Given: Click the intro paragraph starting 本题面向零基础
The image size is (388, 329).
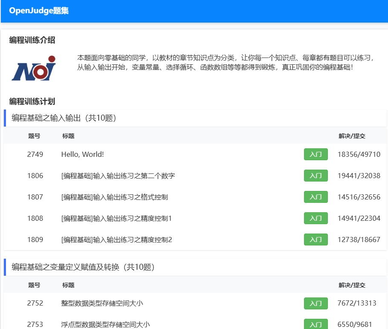Looking at the screenshot, I should point(226,62).
